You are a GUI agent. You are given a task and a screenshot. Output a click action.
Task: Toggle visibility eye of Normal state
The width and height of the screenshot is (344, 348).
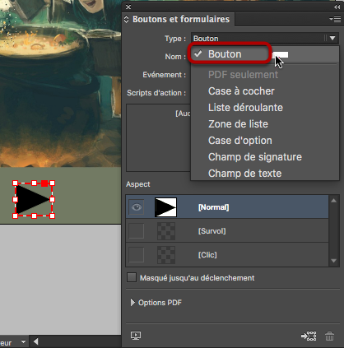point(137,207)
